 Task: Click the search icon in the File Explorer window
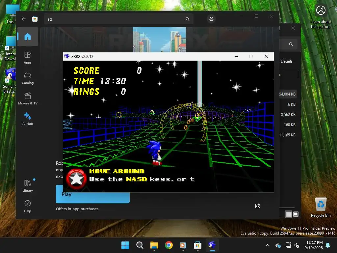pos(291,44)
